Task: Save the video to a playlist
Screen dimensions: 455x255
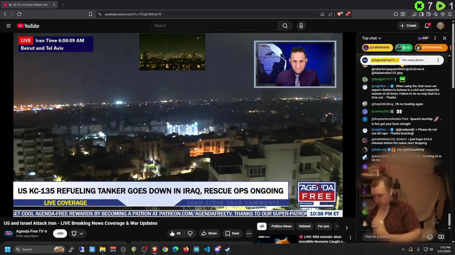Action: click(232, 233)
